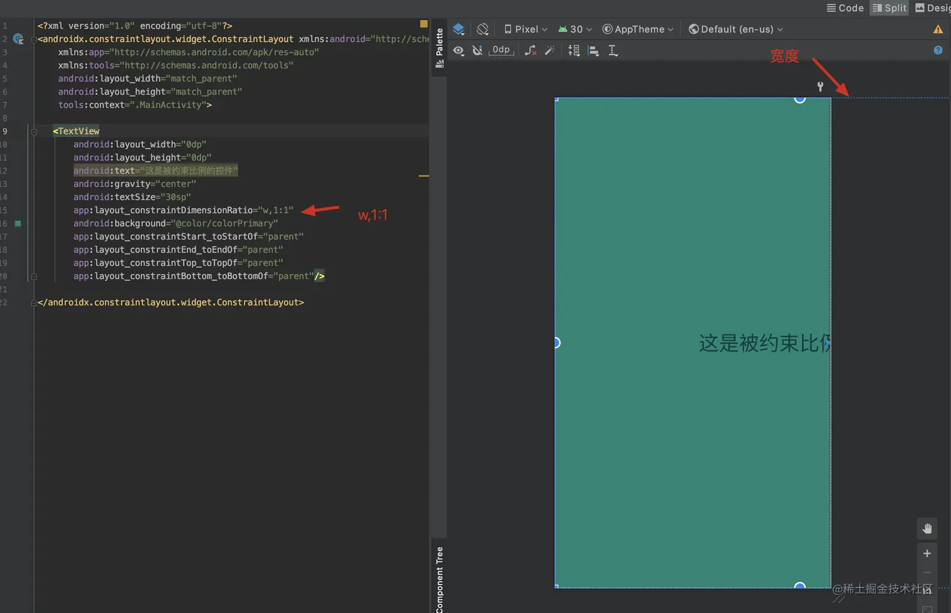Click the android:gravity="center" line
This screenshot has width=951, height=613.
[135, 184]
